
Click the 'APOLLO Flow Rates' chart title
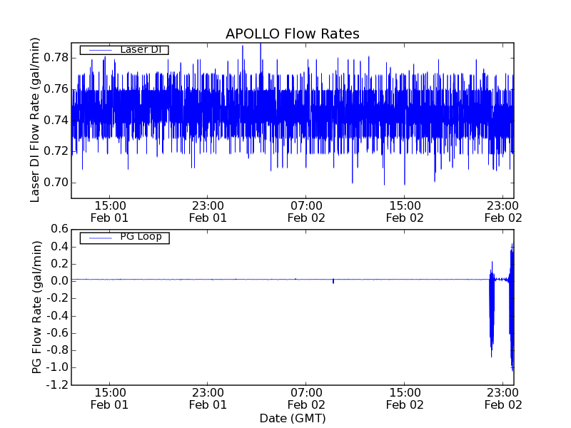[293, 34]
